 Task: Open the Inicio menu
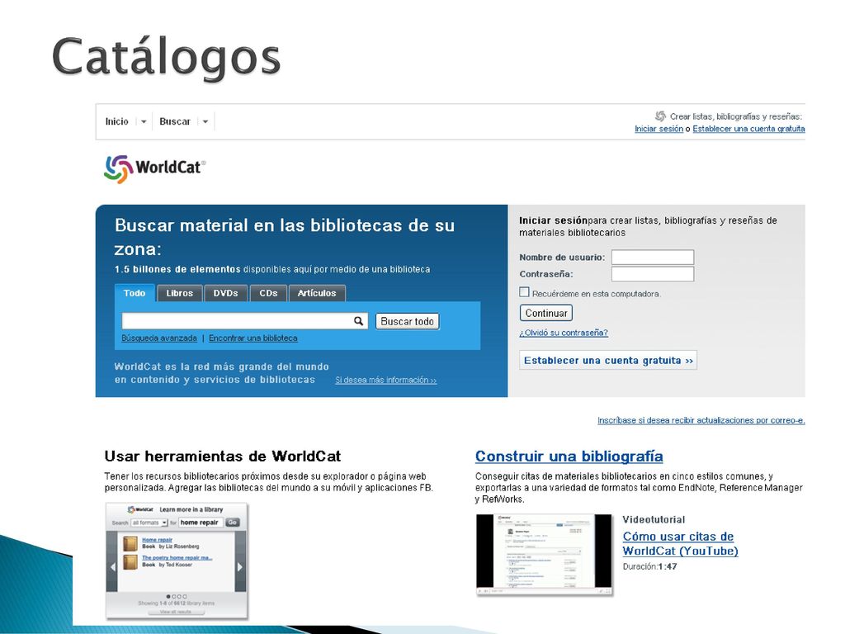tap(117, 121)
